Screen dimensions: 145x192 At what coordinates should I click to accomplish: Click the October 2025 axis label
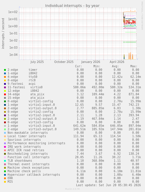pos(64,62)
